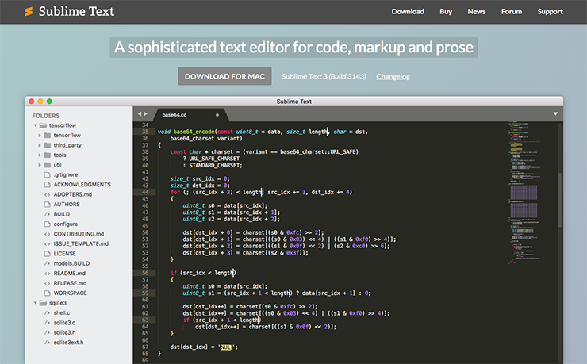Expand the nested tensorflow subfolder

pyautogui.click(x=40, y=135)
